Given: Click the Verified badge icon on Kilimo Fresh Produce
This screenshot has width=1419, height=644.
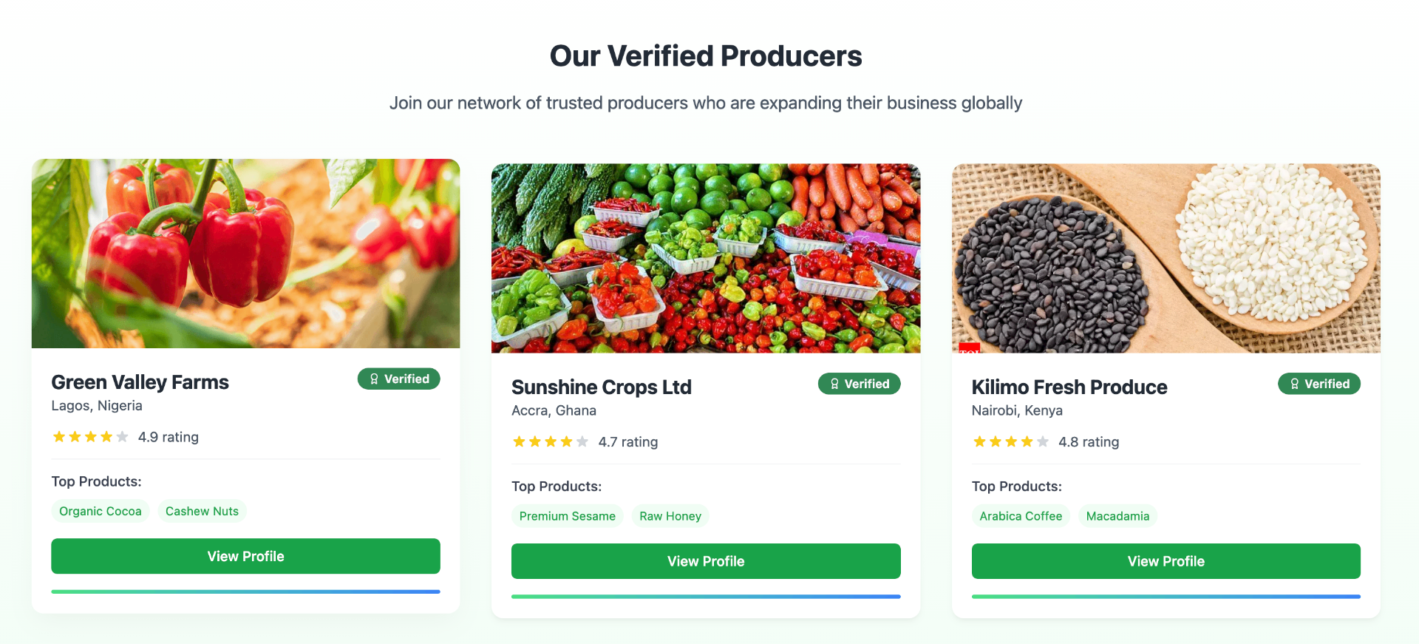Looking at the screenshot, I should (x=1295, y=384).
